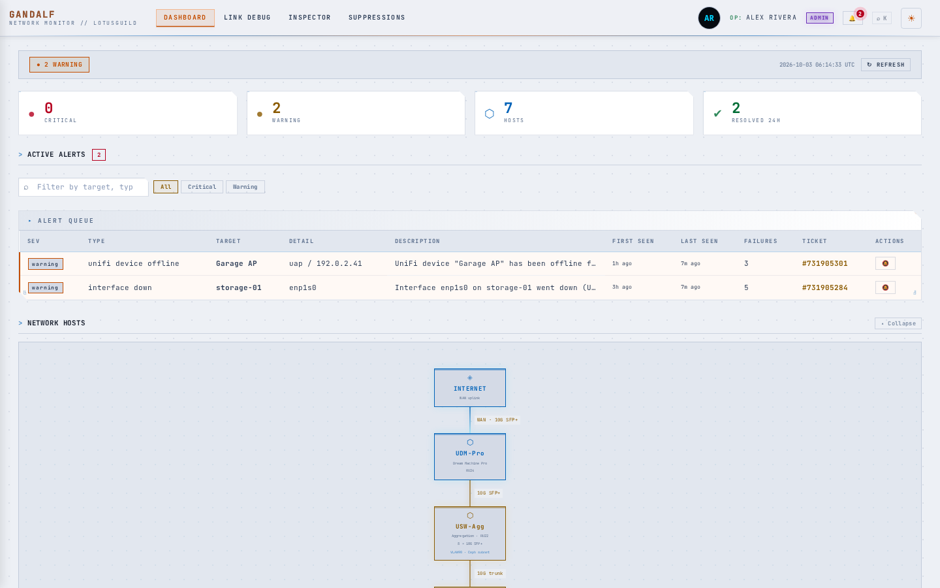The image size is (940, 588).
Task: Click the 'WAN · 10G SFP+' link label
Action: [497, 420]
